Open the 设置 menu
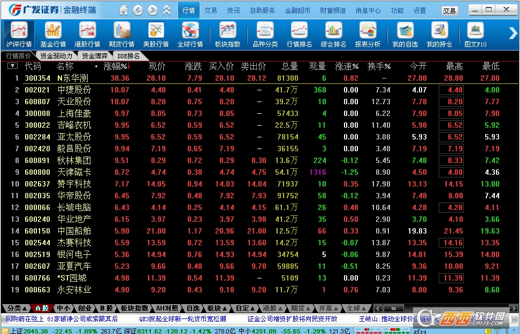The width and height of the screenshot is (520, 334). coord(419,10)
